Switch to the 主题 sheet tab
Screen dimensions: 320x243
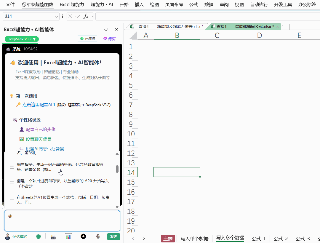click(x=168, y=239)
